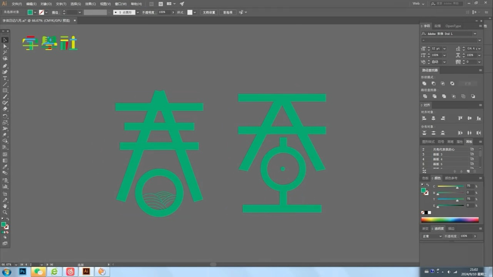Click the Horizontal Align Center icon
The width and height of the screenshot is (493, 277).
pyautogui.click(x=434, y=118)
